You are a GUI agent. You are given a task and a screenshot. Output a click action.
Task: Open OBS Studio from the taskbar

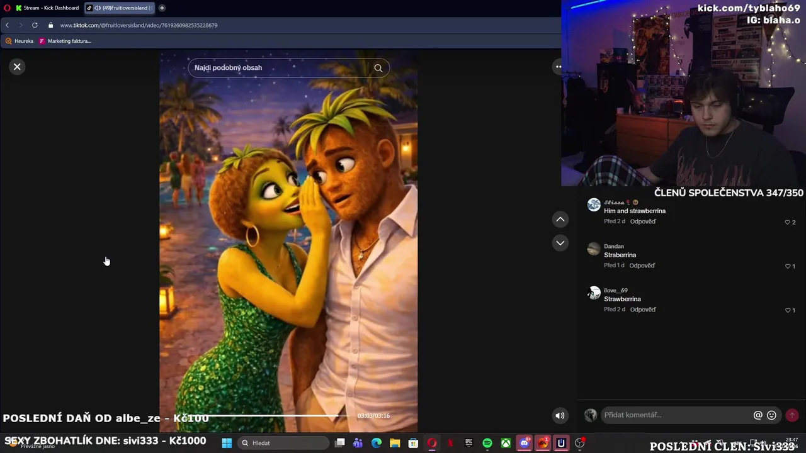[580, 443]
